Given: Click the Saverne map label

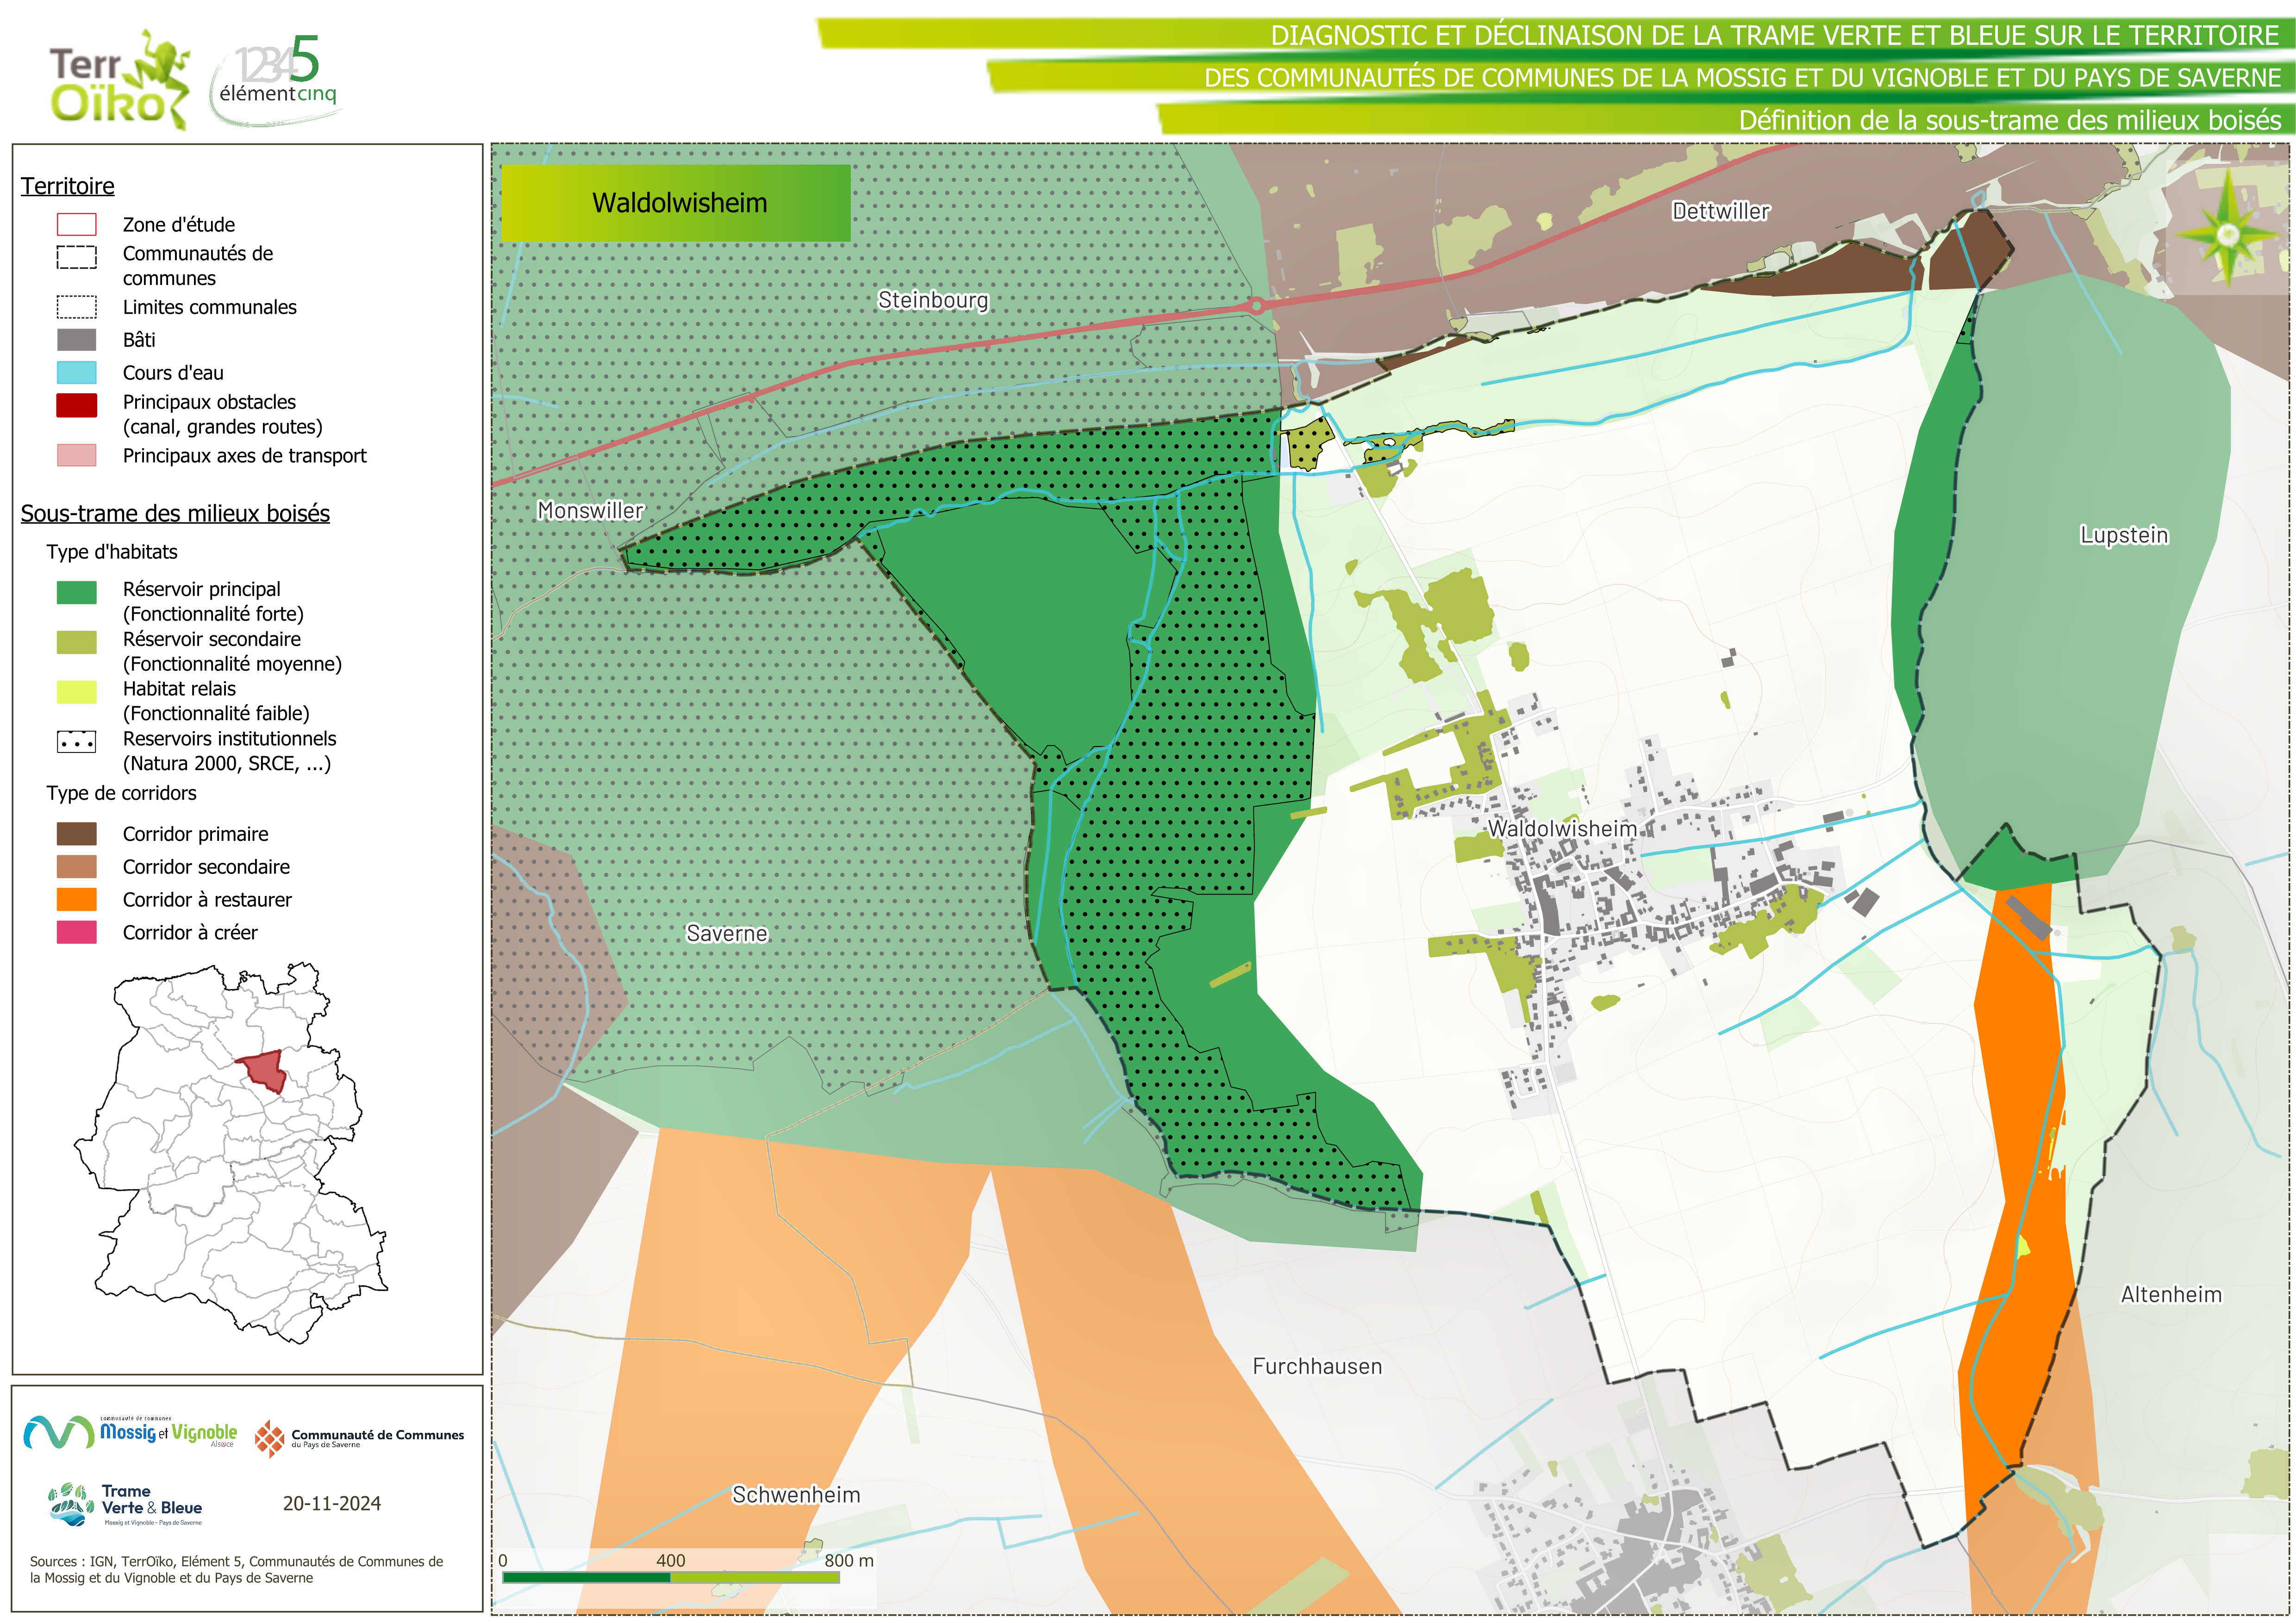Looking at the screenshot, I should (x=727, y=933).
